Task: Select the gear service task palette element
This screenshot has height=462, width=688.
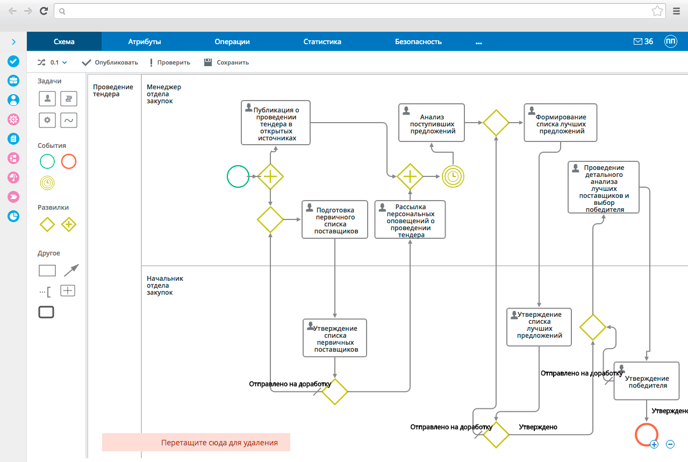Action: (x=48, y=120)
